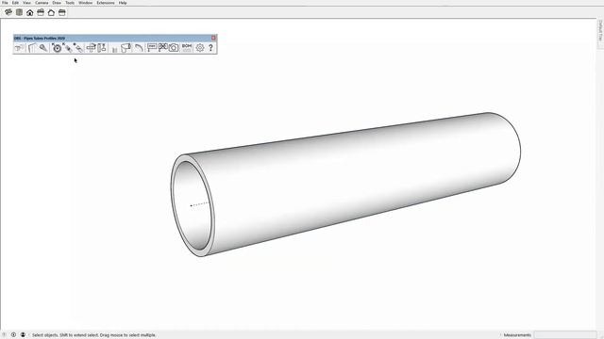Open the Help menu

click(123, 3)
